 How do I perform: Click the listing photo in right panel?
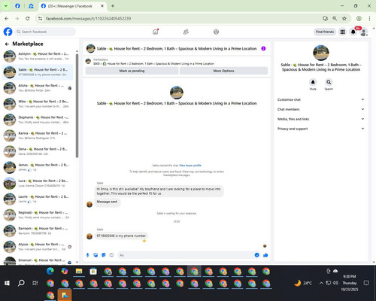(321, 53)
